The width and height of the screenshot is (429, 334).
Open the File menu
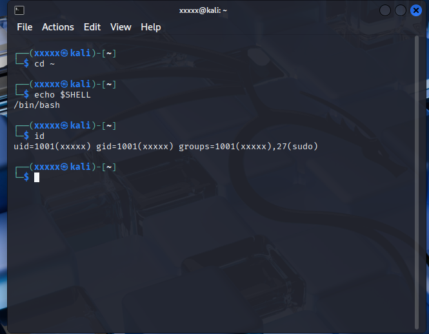tap(25, 27)
